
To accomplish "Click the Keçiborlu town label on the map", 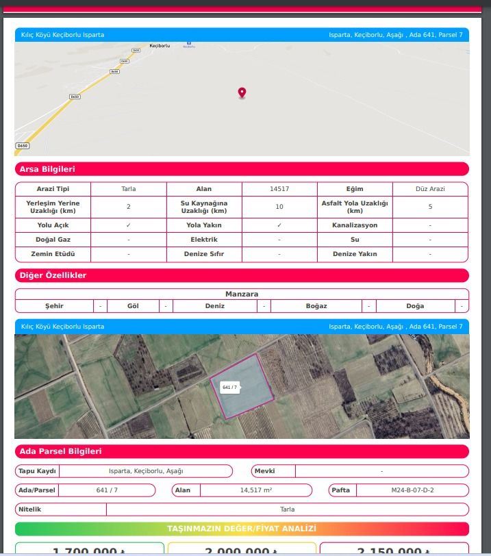I will pyautogui.click(x=159, y=45).
